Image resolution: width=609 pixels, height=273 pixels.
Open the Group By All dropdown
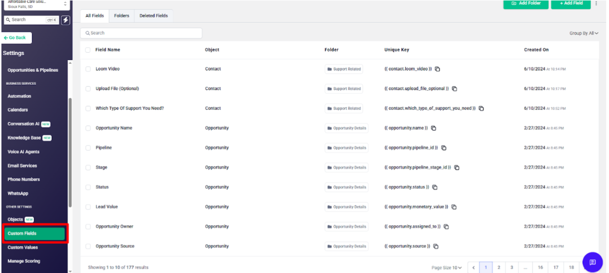584,34
